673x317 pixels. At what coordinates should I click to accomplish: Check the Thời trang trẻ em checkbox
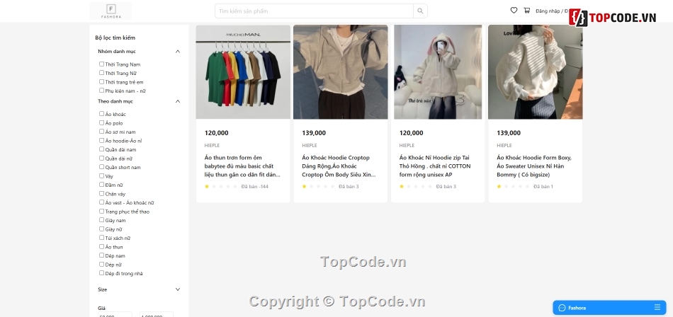102,81
